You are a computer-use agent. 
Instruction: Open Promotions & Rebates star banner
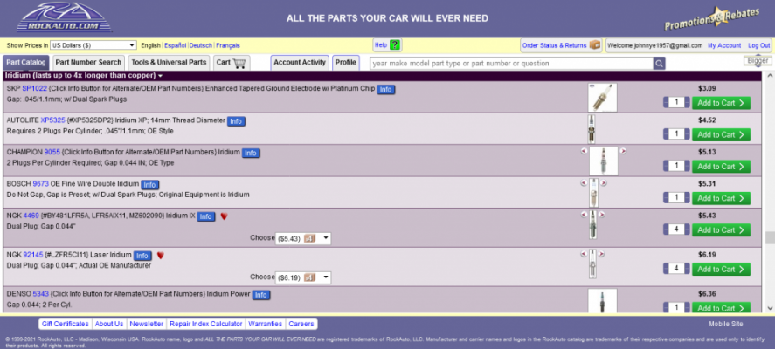click(x=712, y=18)
